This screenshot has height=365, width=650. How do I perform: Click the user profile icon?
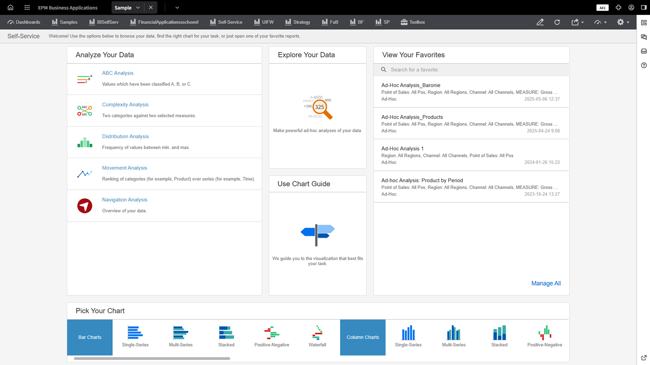tap(631, 8)
